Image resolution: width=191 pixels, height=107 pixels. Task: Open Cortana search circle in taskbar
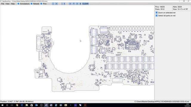tap(7, 105)
